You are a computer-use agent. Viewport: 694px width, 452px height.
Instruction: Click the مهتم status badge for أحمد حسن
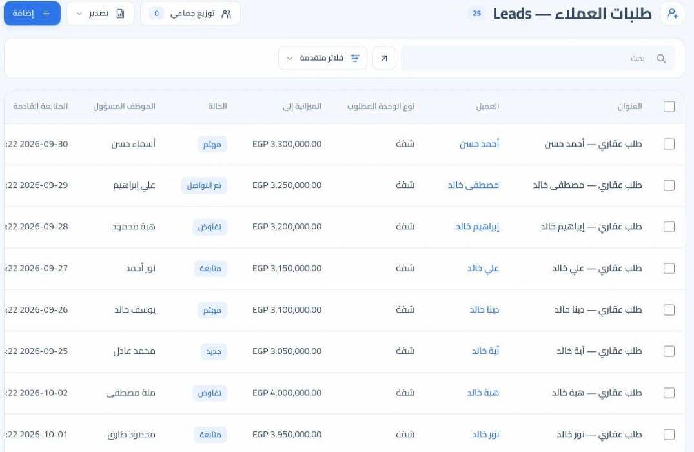[x=212, y=145]
